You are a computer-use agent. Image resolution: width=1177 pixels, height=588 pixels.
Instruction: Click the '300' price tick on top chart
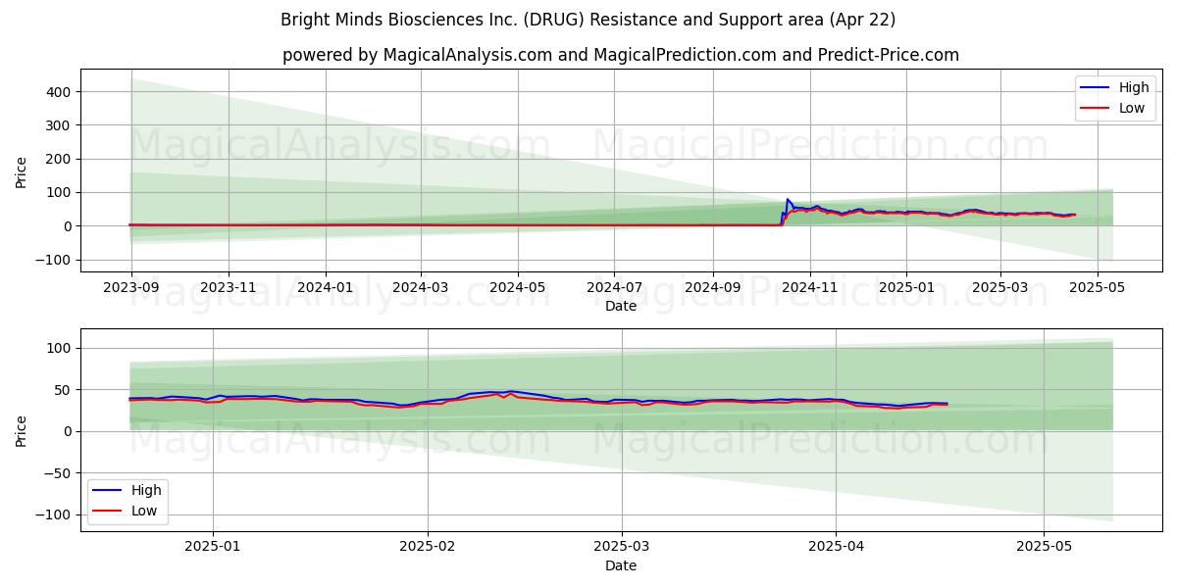click(x=61, y=125)
